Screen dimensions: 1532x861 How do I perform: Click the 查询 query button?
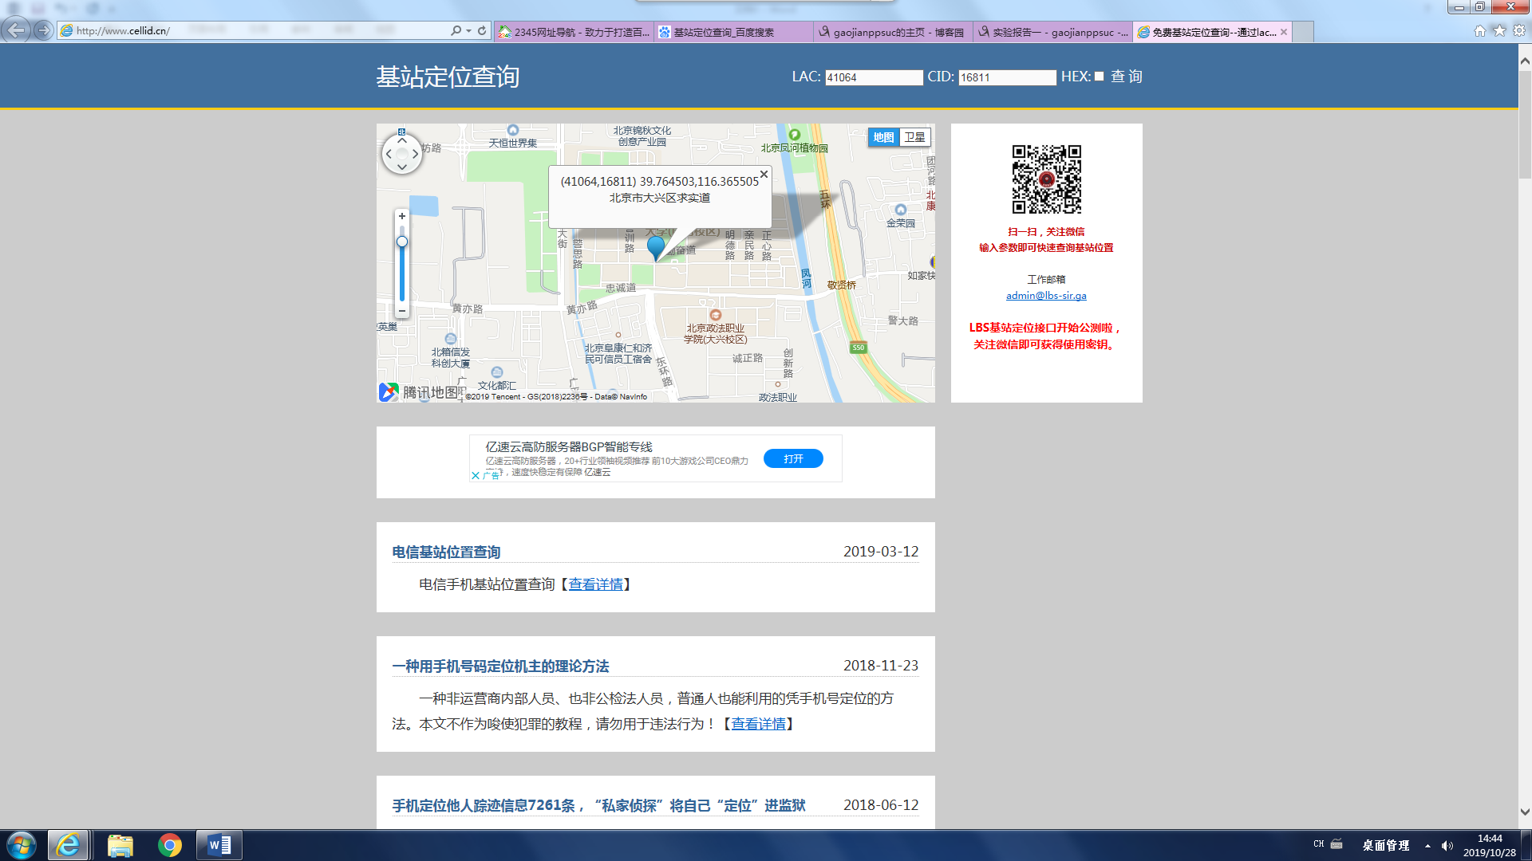pos(1127,77)
